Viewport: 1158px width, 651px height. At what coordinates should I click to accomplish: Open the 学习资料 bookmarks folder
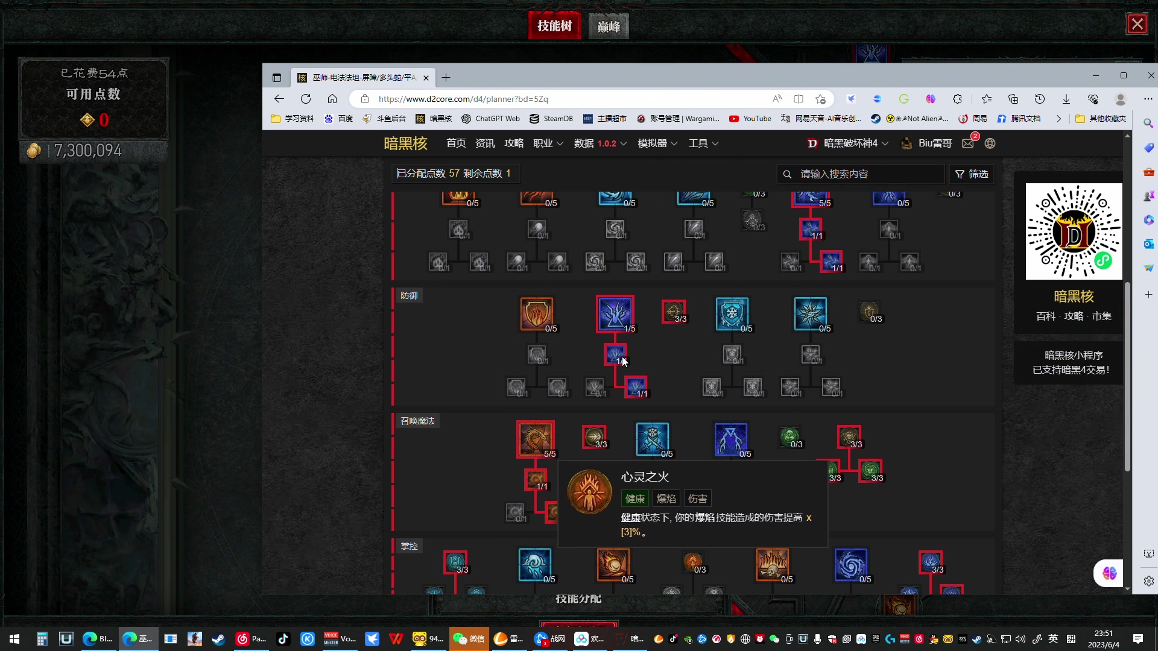click(x=293, y=119)
